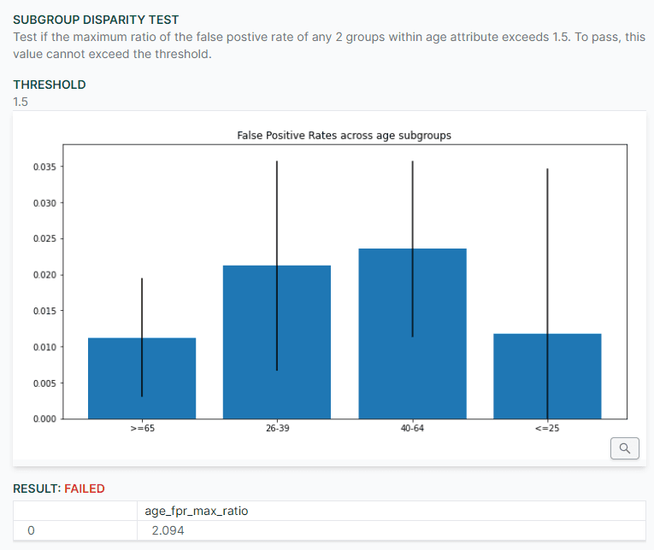Select the threshold value 1.5 under THRESHOLD

pos(21,102)
